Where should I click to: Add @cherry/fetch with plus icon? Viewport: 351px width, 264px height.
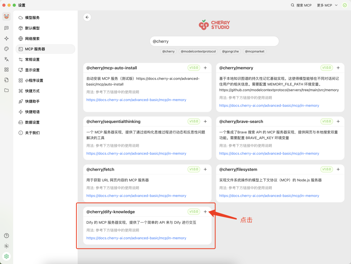205,169
